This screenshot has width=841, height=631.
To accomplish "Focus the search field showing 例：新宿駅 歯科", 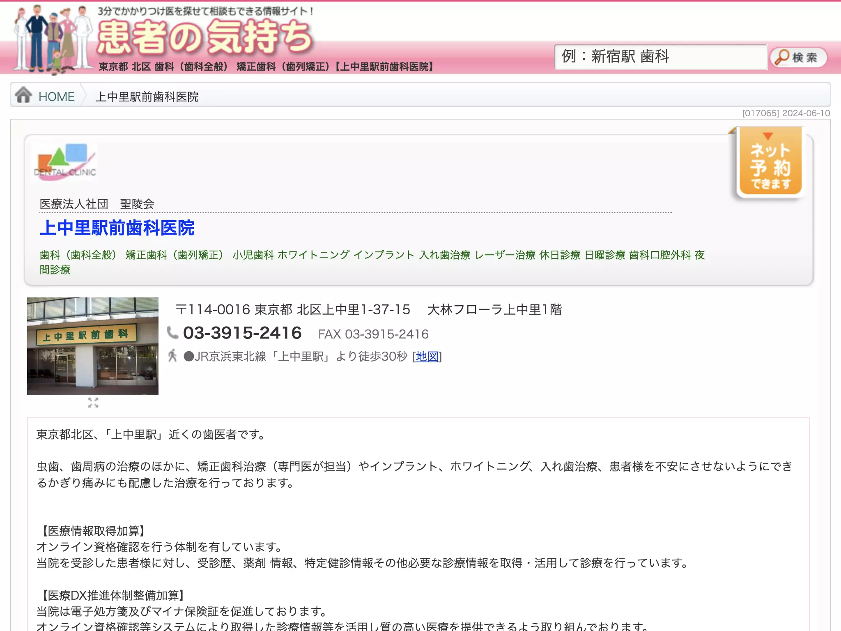I will point(661,57).
